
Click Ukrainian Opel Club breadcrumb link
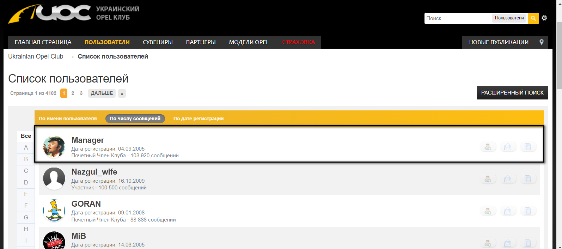tap(36, 56)
